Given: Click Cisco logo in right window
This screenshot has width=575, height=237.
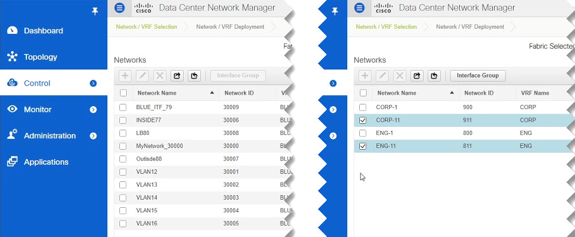Looking at the screenshot, I should [x=383, y=7].
